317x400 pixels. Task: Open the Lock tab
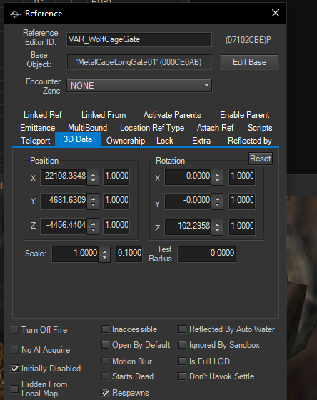click(165, 141)
